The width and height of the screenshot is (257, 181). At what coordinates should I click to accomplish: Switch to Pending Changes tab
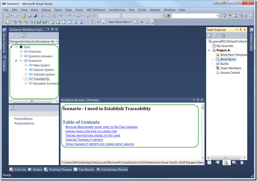58,169
